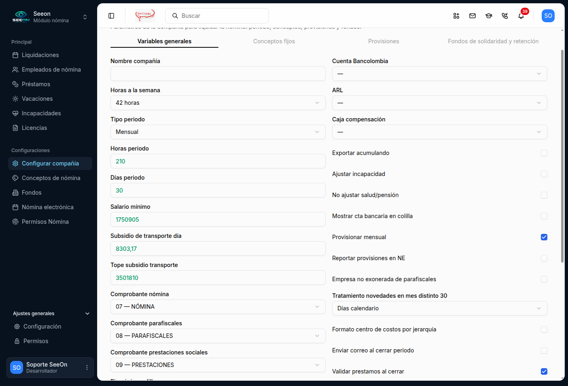The width and height of the screenshot is (568, 386).
Task: Click the company logo in header
Action: (145, 16)
